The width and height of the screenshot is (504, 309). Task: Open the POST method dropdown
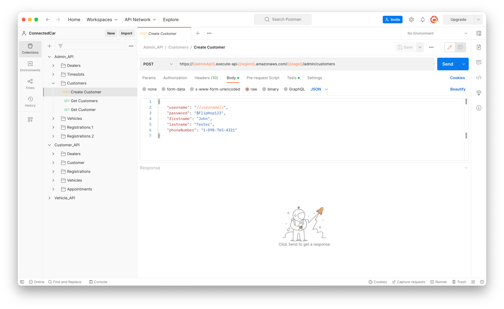(158, 64)
